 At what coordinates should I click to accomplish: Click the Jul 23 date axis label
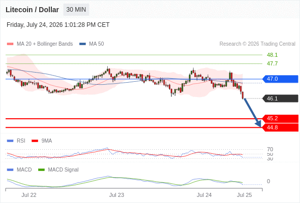point(116,195)
